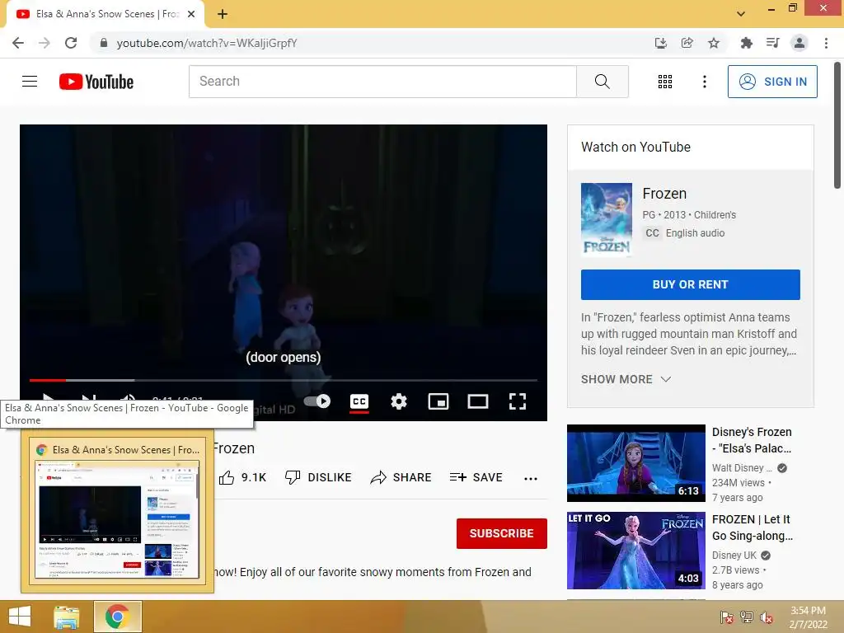Viewport: 844px width, 633px height.
Task: Share this page icon in address bar
Action: pyautogui.click(x=687, y=43)
